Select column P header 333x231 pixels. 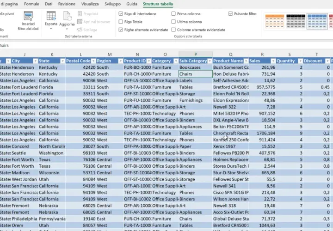click(196, 55)
